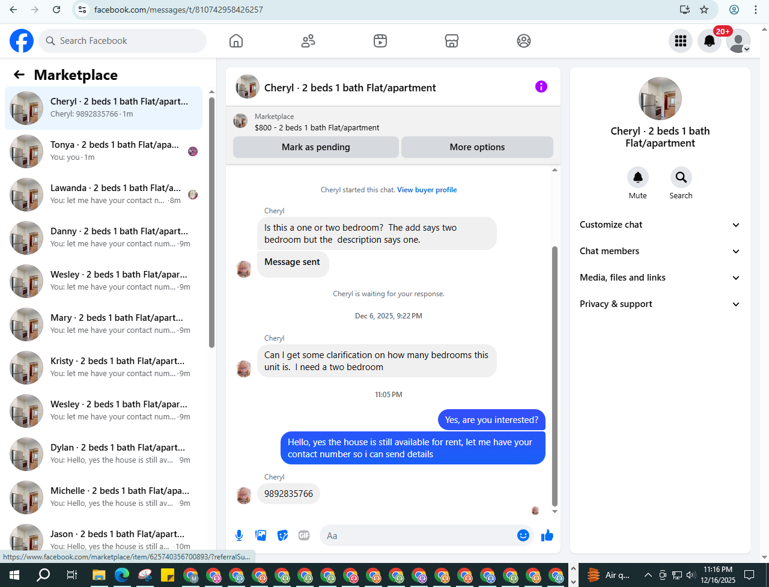Click More options button
Viewport: 769px width, 587px height.
(477, 147)
